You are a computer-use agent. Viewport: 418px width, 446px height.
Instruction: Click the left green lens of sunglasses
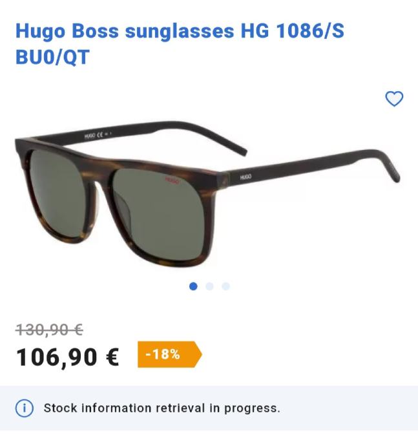click(x=56, y=193)
